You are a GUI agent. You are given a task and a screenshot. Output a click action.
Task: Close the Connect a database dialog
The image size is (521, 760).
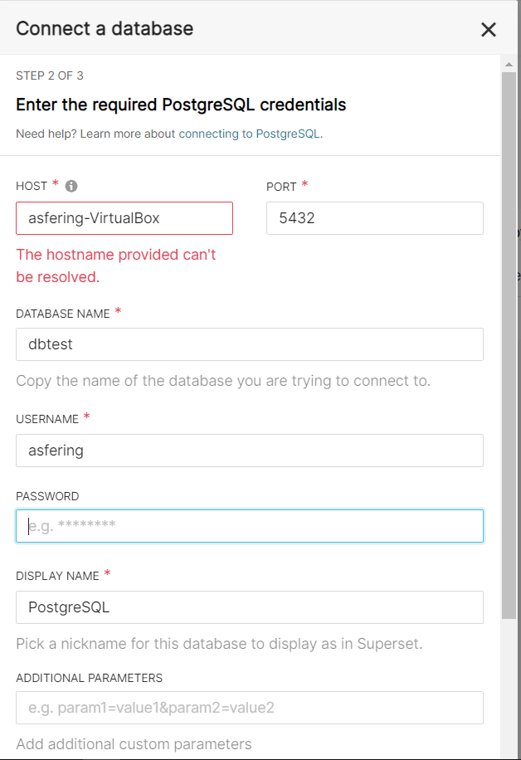(x=489, y=30)
